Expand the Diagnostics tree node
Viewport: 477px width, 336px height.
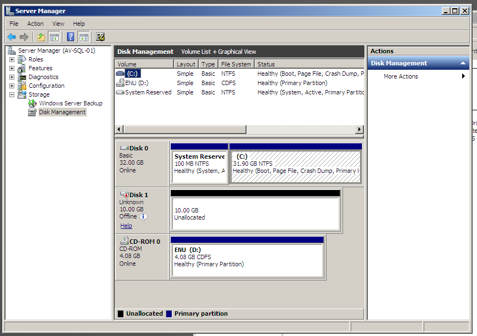click(x=12, y=77)
